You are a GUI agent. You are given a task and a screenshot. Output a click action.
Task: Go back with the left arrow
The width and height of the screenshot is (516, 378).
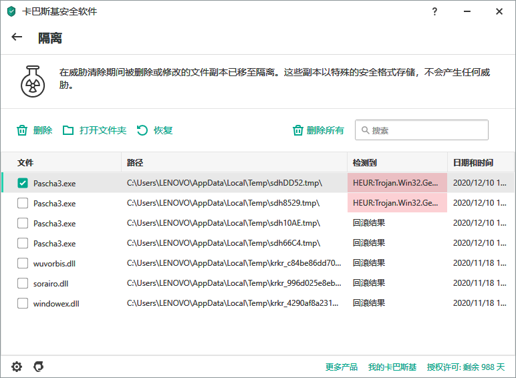(17, 37)
